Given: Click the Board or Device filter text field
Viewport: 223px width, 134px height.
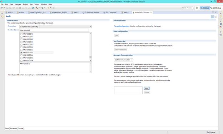Looking at the screenshot, I should (54, 30).
